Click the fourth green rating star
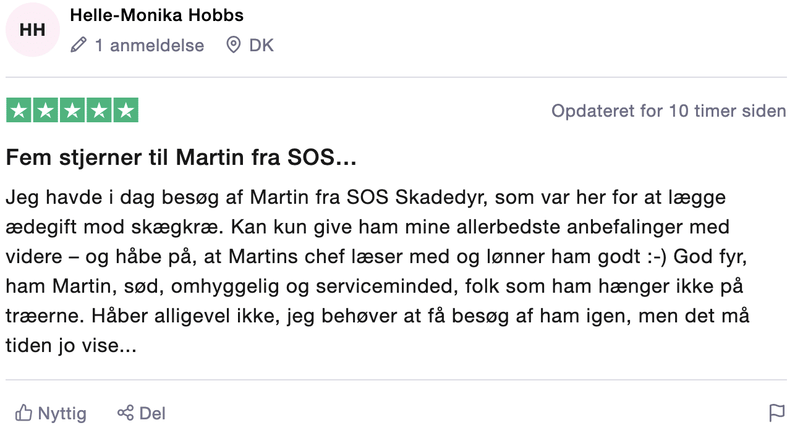Viewport: 795px width, 428px height. point(99,110)
